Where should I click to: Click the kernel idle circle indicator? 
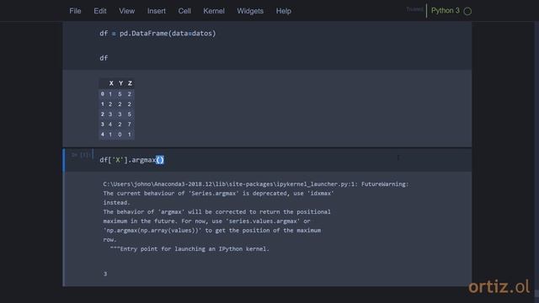[467, 11]
